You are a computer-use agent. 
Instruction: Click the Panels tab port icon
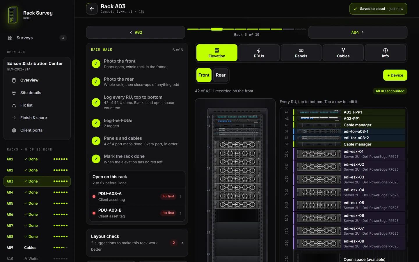tap(301, 50)
